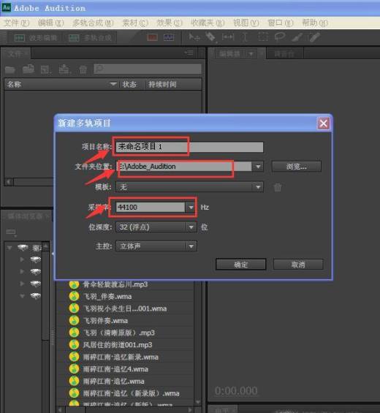The height and width of the screenshot is (413, 380).
Task: Click the Adobe Audition Au title bar icon
Action: click(7, 7)
